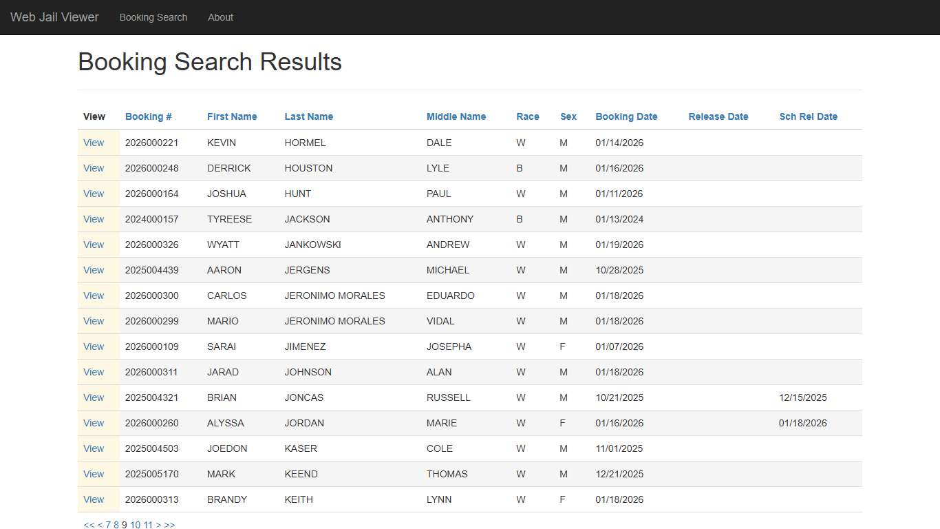Go to results page 10

pos(135,525)
